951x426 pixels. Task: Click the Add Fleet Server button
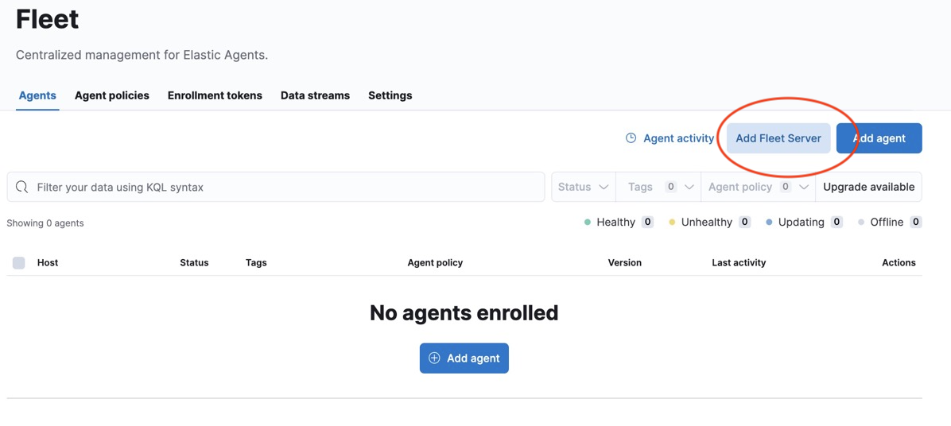click(x=778, y=138)
